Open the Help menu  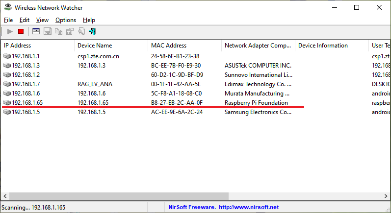pos(89,20)
